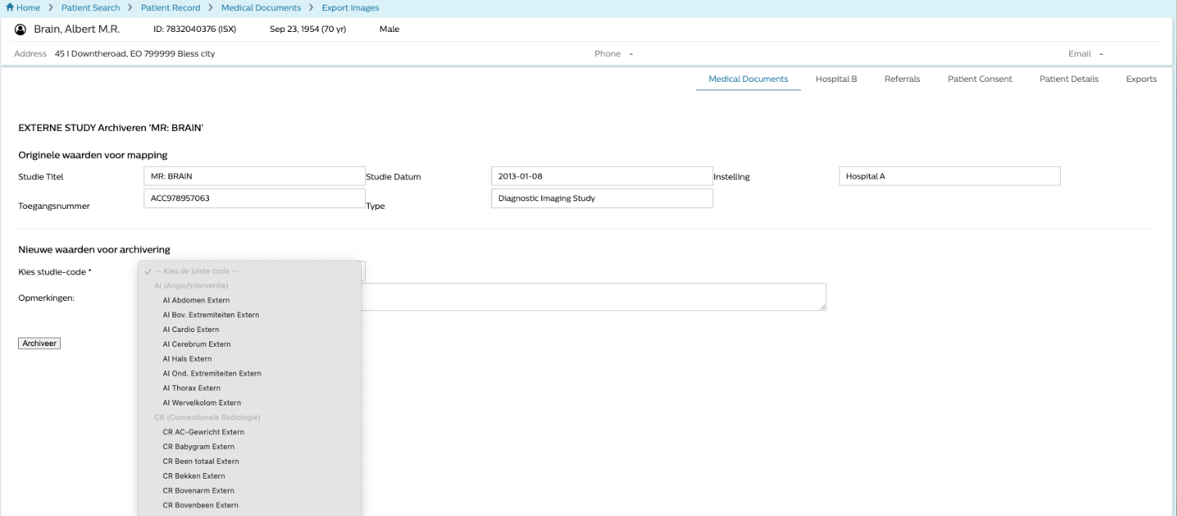Pick AI Cerebrum Extern study code
This screenshot has height=516, width=1177.
tap(250, 344)
